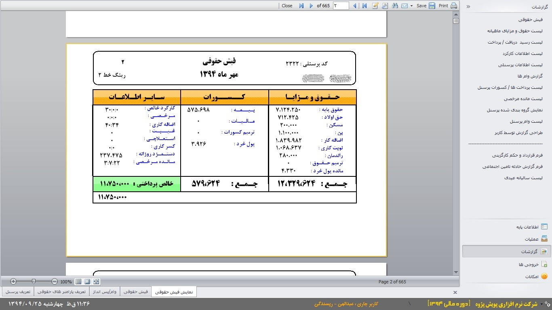Select the continuous page layout icon
The image size is (552, 310).
[78, 281]
